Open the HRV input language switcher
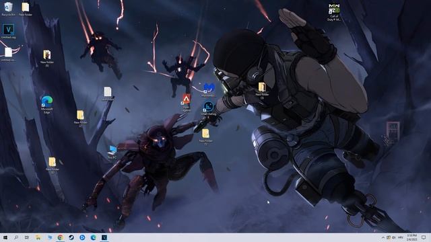The image size is (431, 242). (x=401, y=237)
